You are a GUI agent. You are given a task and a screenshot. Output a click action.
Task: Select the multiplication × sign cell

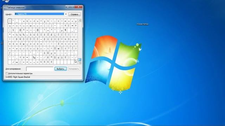pos(41,40)
